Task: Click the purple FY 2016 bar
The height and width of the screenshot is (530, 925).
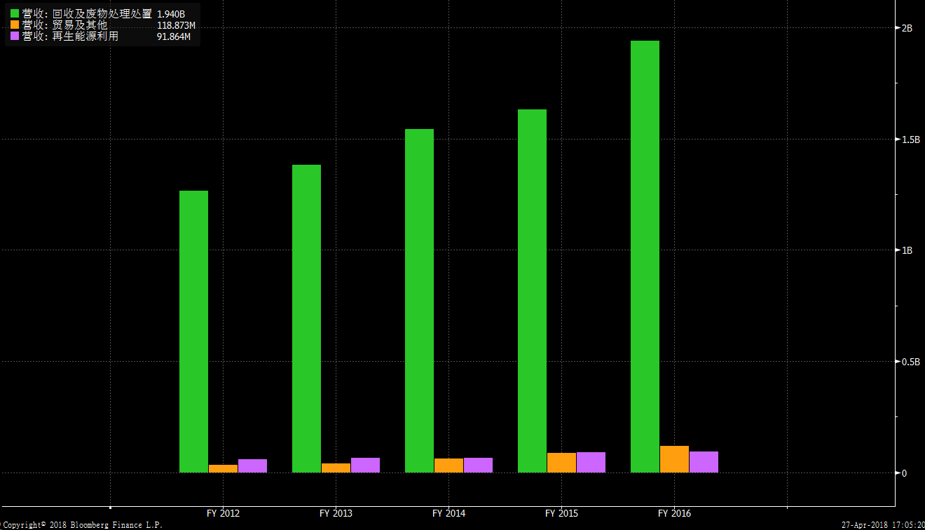Action: coord(704,462)
